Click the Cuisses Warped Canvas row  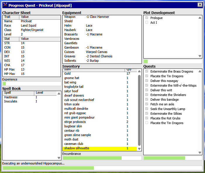(x=102, y=52)
